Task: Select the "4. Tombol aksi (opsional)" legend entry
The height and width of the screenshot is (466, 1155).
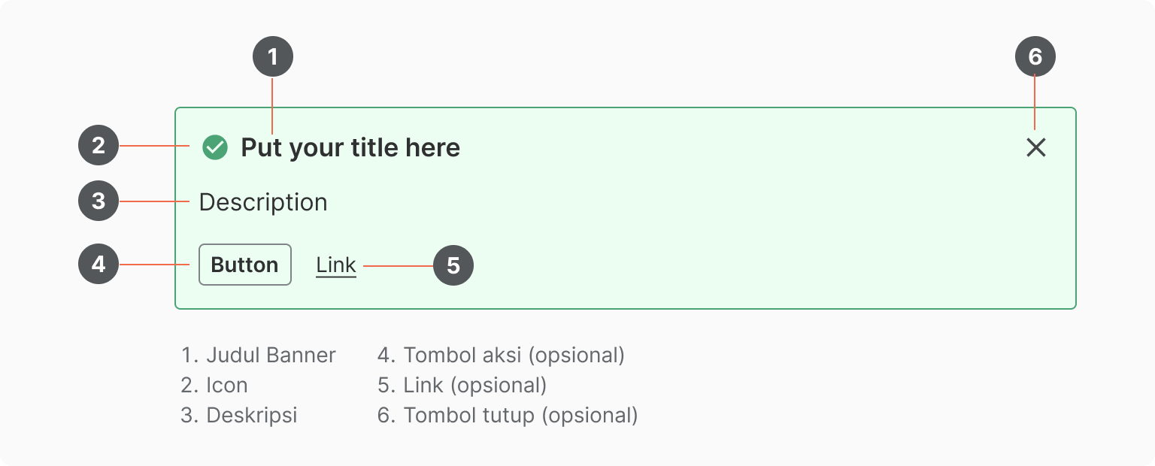Action: click(x=501, y=355)
